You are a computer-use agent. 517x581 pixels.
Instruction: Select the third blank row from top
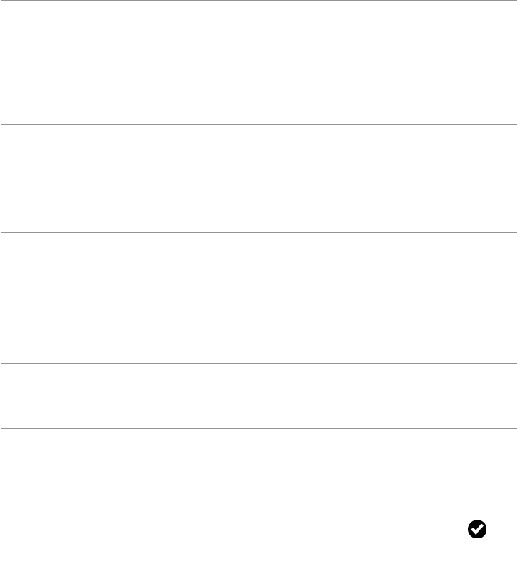click(258, 179)
